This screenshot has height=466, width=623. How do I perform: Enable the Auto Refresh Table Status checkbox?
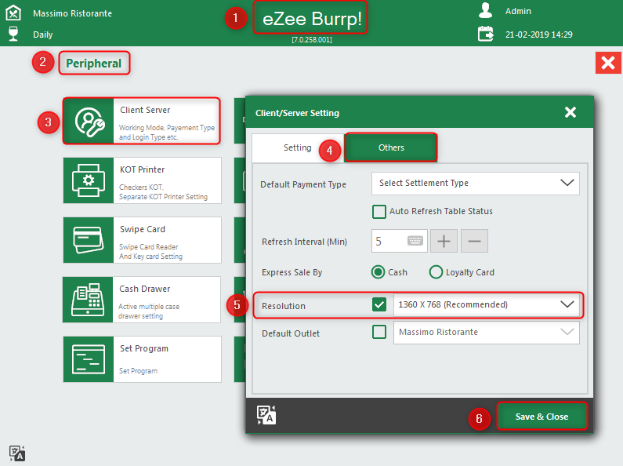(379, 212)
